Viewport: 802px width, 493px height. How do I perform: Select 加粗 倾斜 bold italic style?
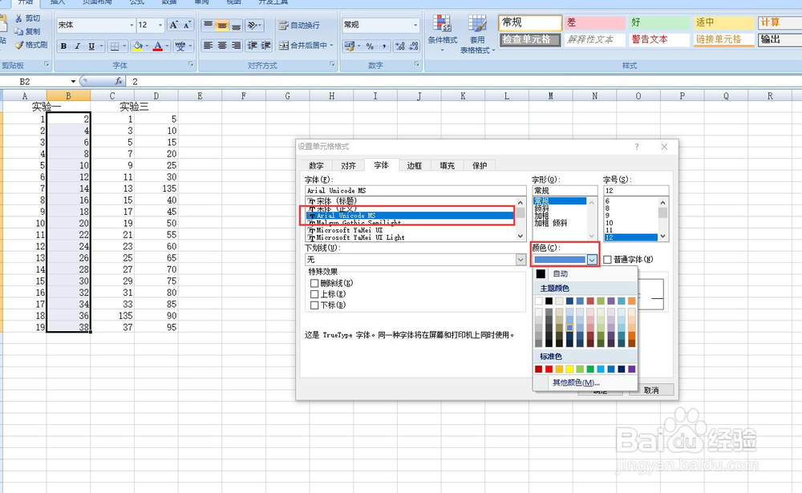tap(550, 223)
